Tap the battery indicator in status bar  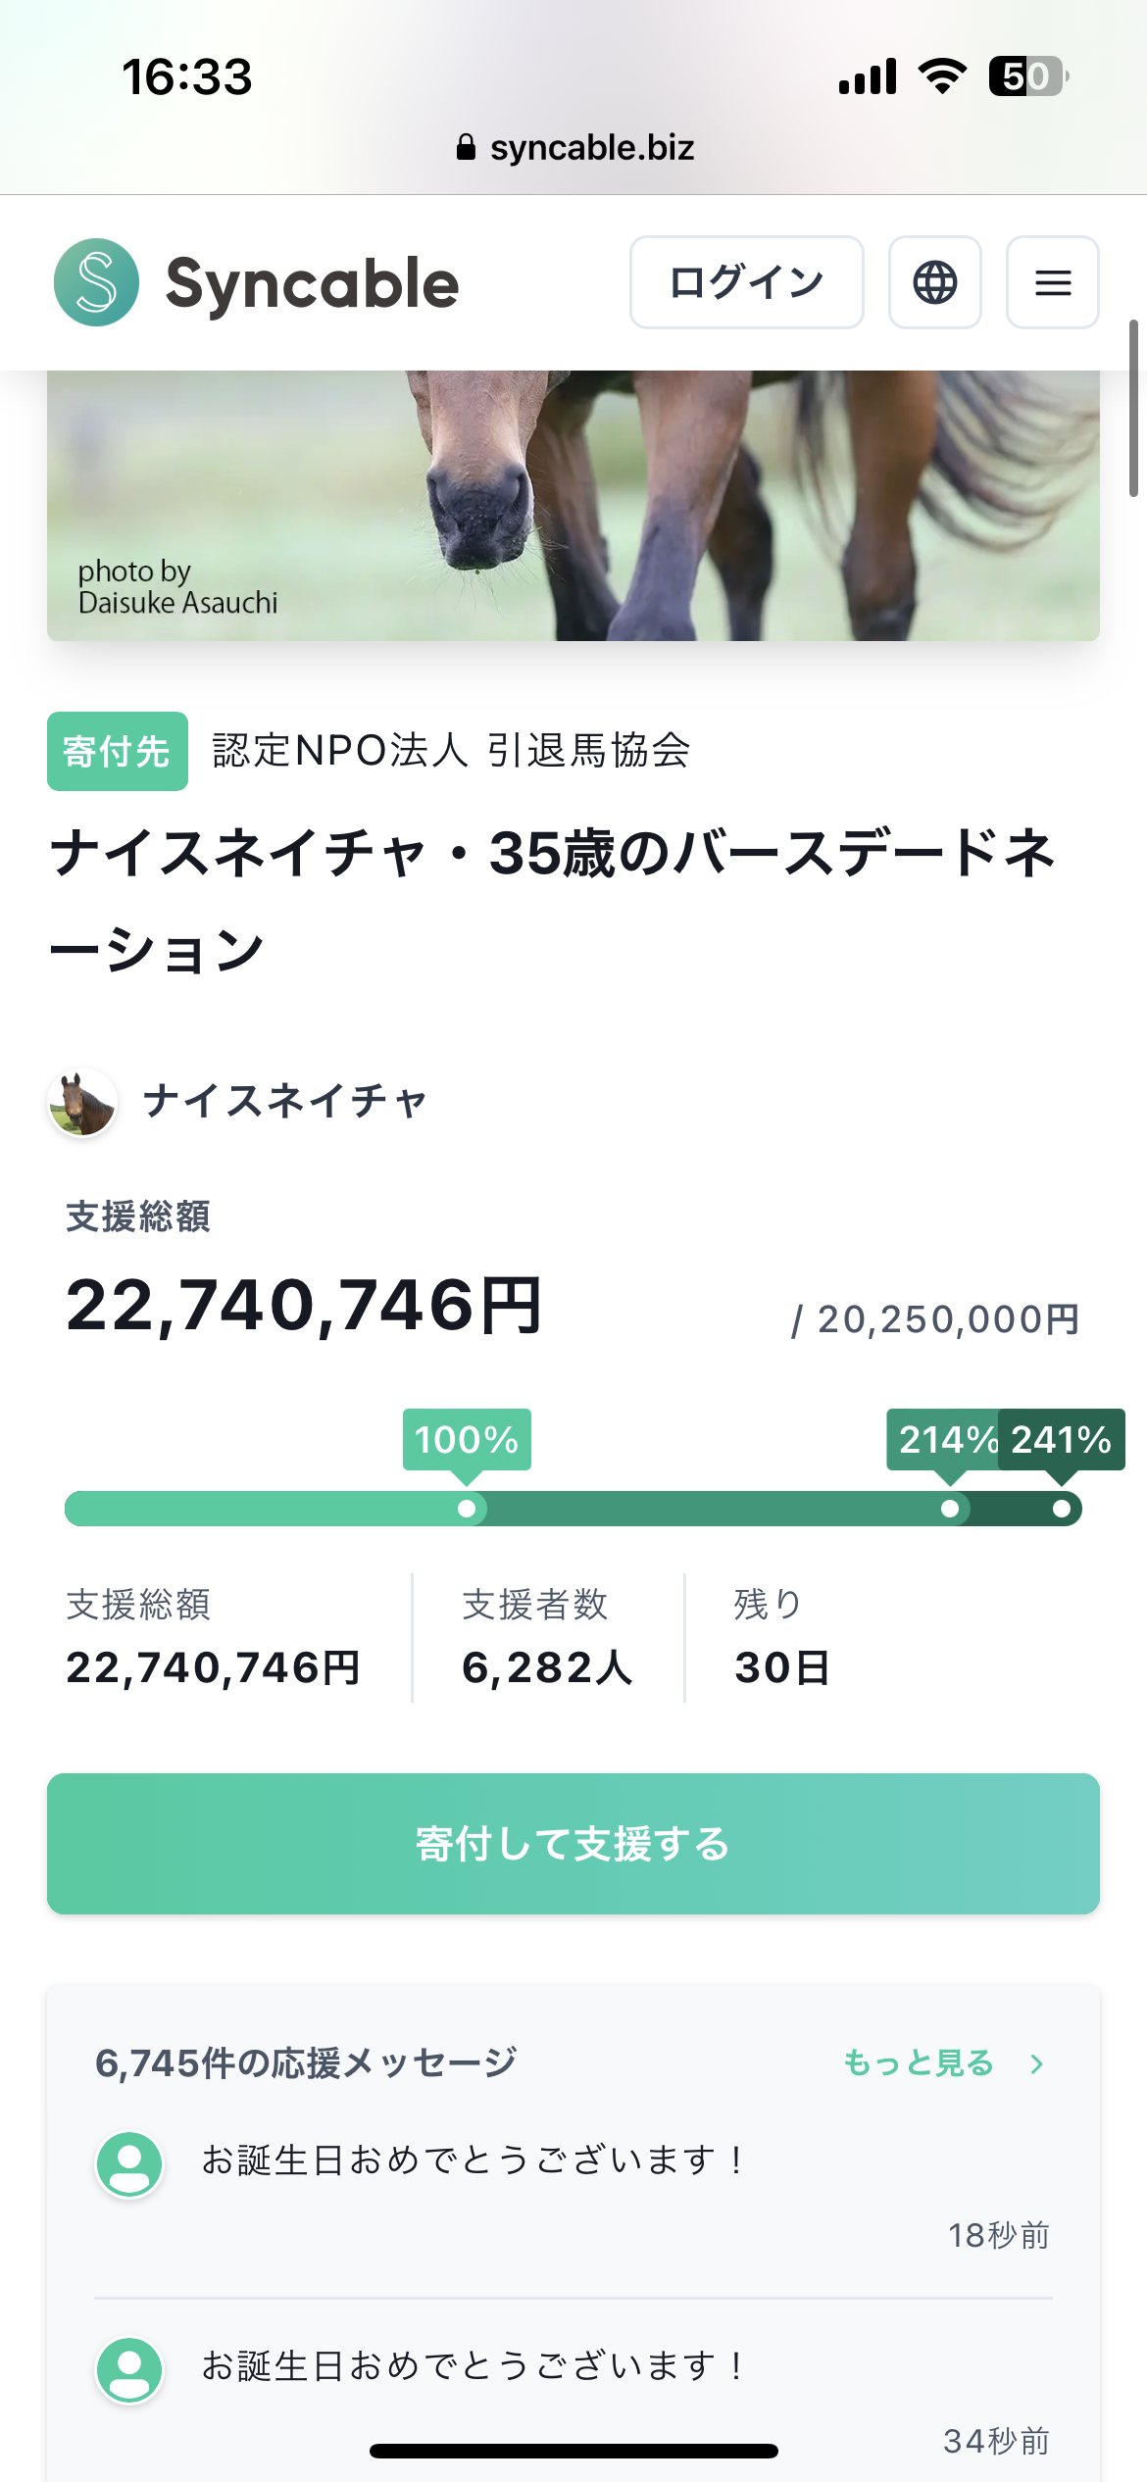coord(1026,76)
